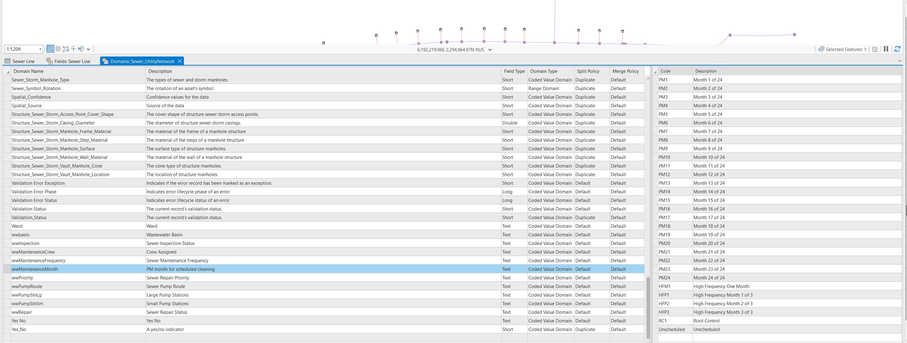Click the north rotation tool icon

81,49
